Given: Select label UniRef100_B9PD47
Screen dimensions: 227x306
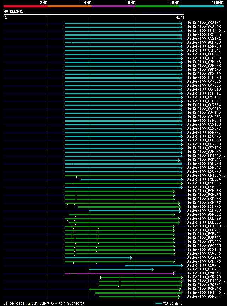Looking at the screenshot, I should point(204,167).
